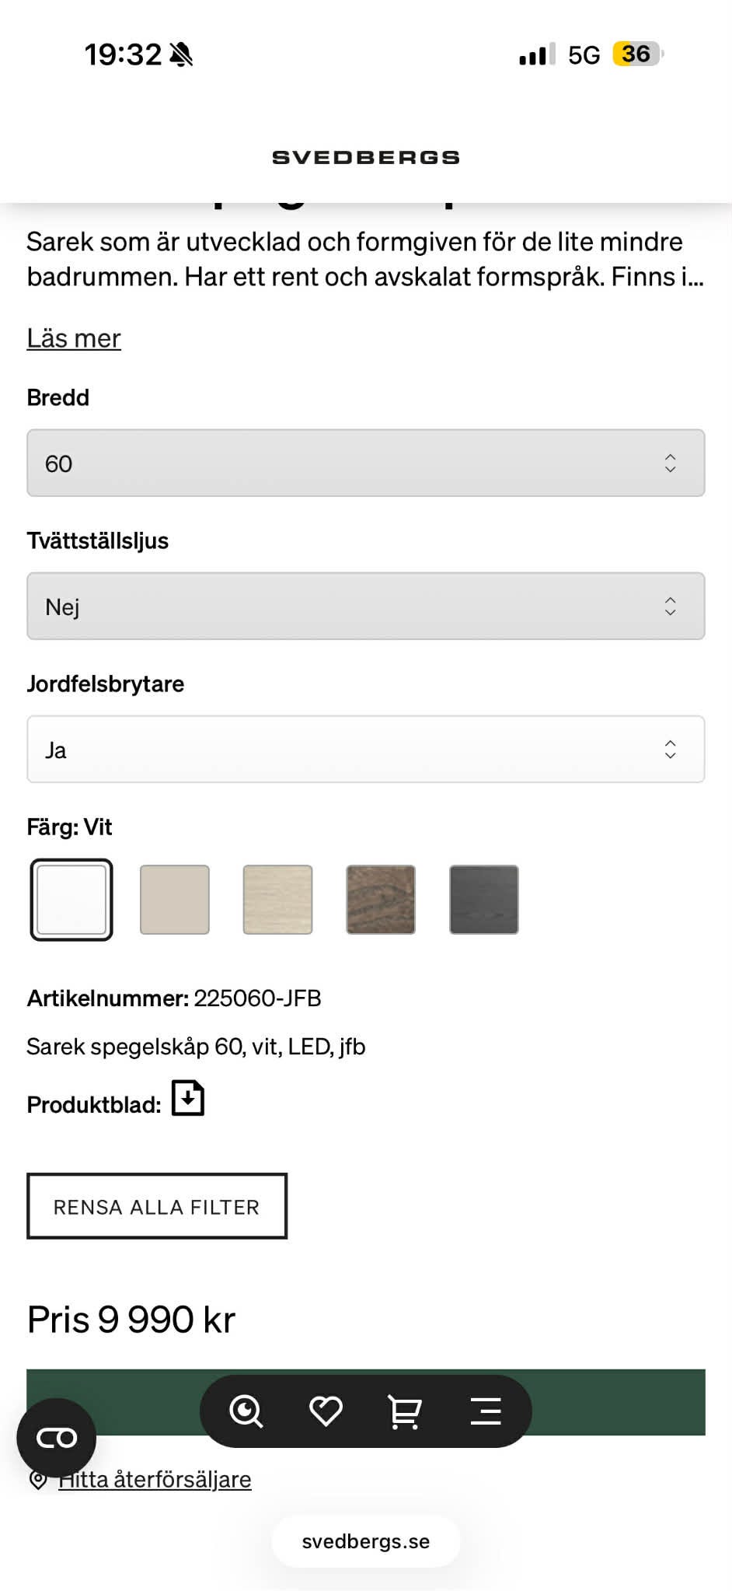Viewport: 732px width, 1591px height.
Task: Select the dark gray wood swatch
Action: (483, 899)
